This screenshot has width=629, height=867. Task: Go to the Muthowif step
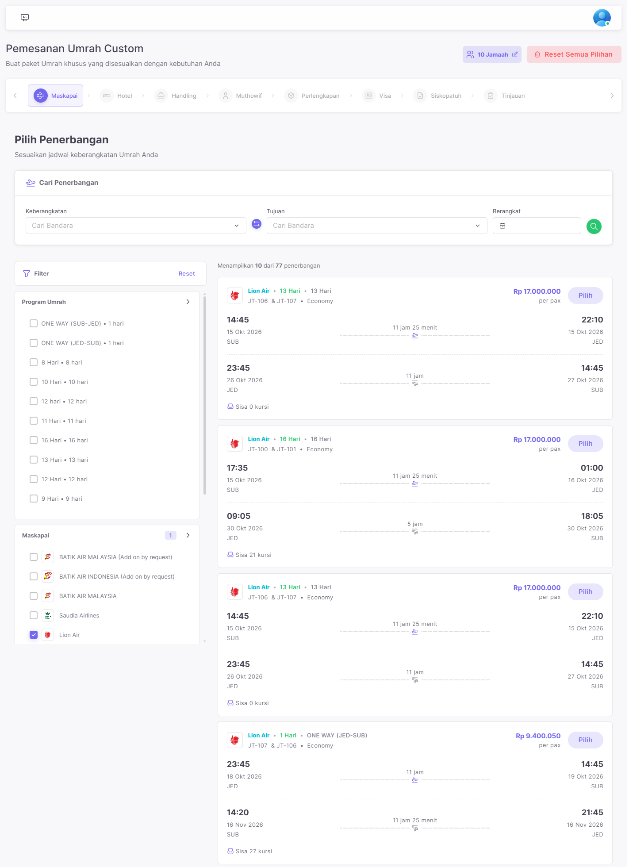click(241, 96)
